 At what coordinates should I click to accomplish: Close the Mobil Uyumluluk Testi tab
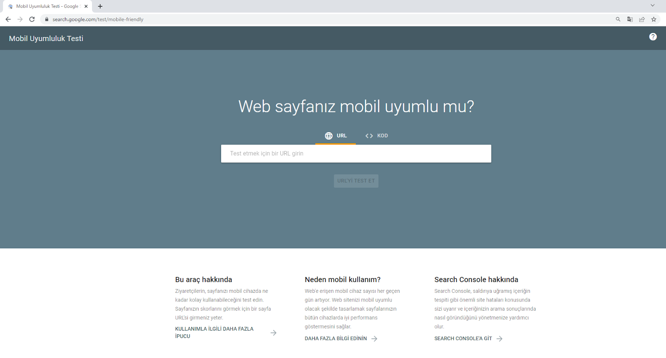[x=86, y=6]
